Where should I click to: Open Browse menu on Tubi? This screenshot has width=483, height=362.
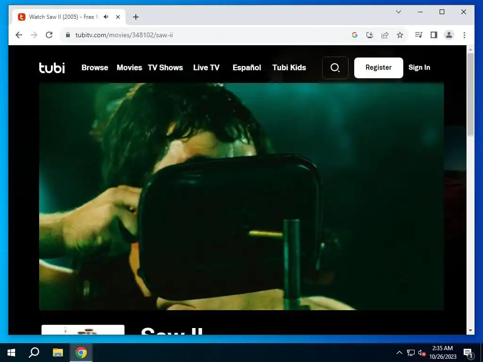[95, 68]
